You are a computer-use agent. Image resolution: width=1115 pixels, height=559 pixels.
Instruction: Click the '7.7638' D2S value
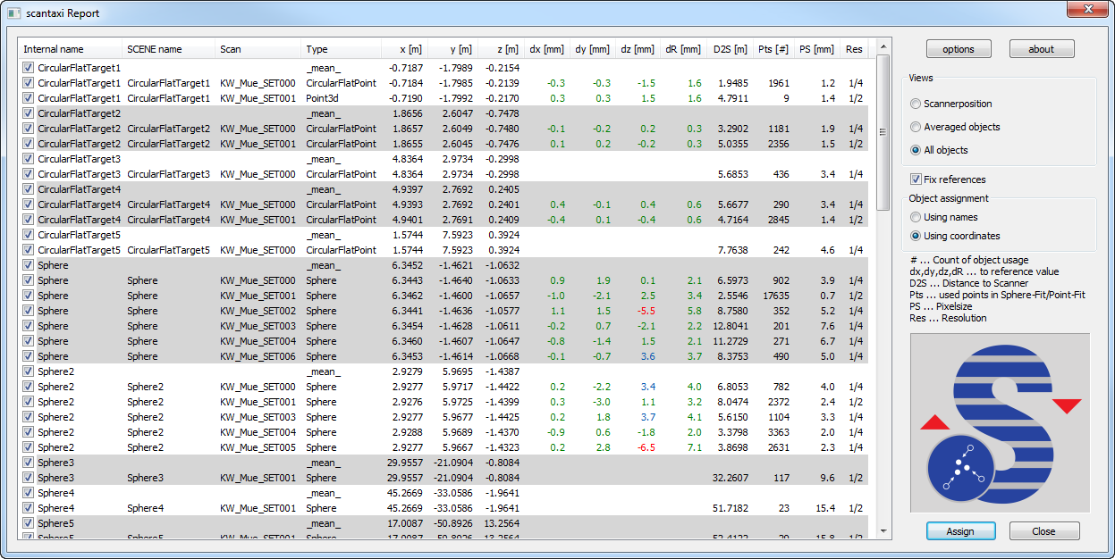click(x=732, y=250)
